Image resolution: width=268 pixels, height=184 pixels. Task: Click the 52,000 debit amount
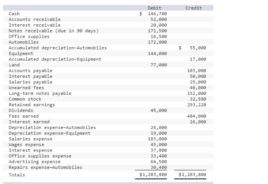[x=158, y=20]
